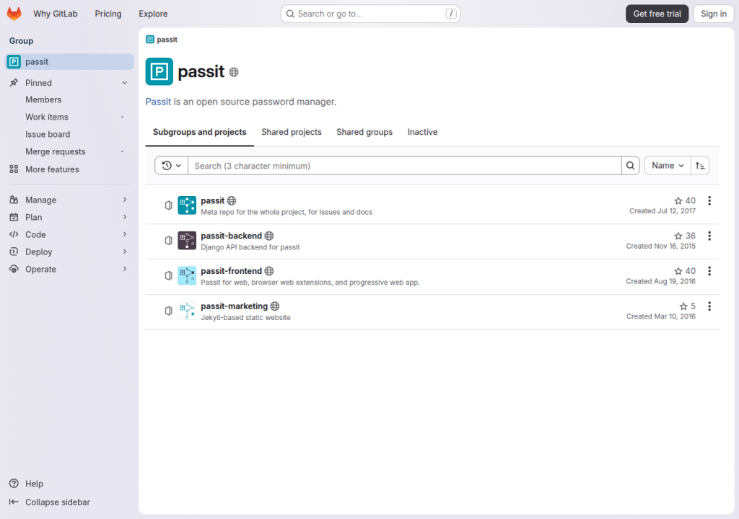Click the small passit breadcrumb icon
The height and width of the screenshot is (519, 739).
150,40
